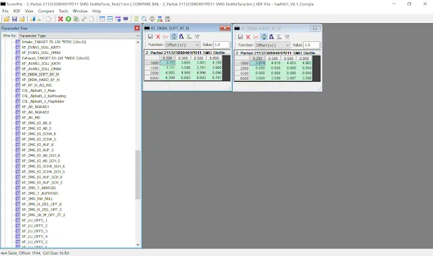Image resolution: width=433 pixels, height=256 pixels.
Task: Open the Tools menu
Action: click(x=63, y=11)
